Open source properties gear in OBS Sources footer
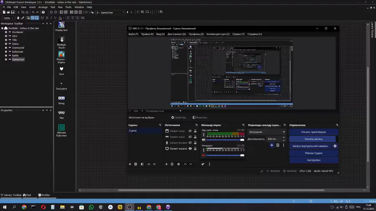The height and width of the screenshot is (211, 376). pyautogui.click(x=179, y=164)
